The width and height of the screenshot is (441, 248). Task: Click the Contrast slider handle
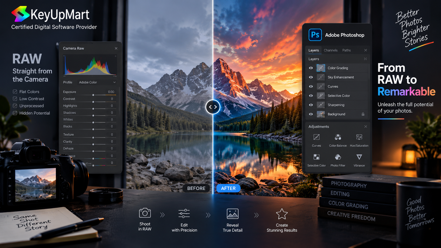[x=93, y=102]
